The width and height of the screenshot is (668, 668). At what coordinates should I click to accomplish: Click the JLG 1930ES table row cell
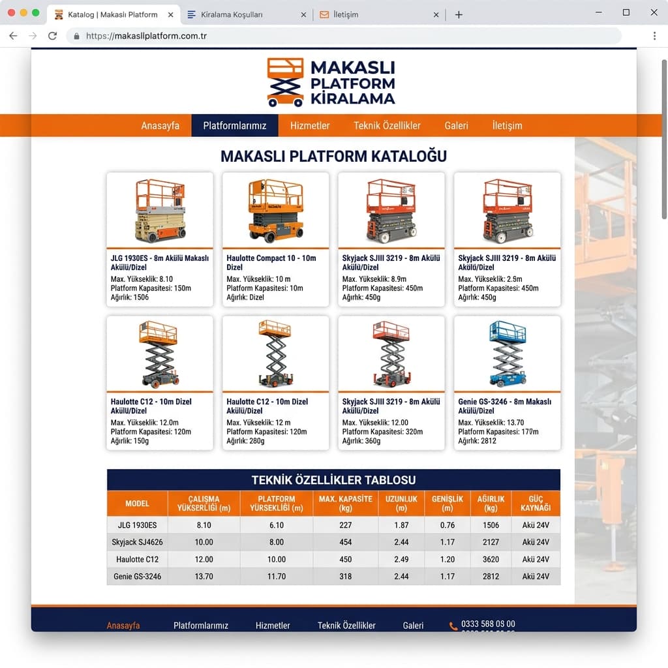tap(137, 525)
